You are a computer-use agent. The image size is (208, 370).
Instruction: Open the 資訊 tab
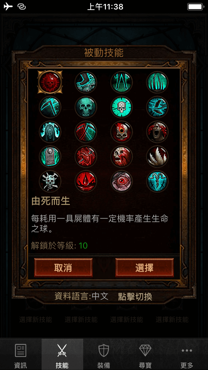[21, 354]
